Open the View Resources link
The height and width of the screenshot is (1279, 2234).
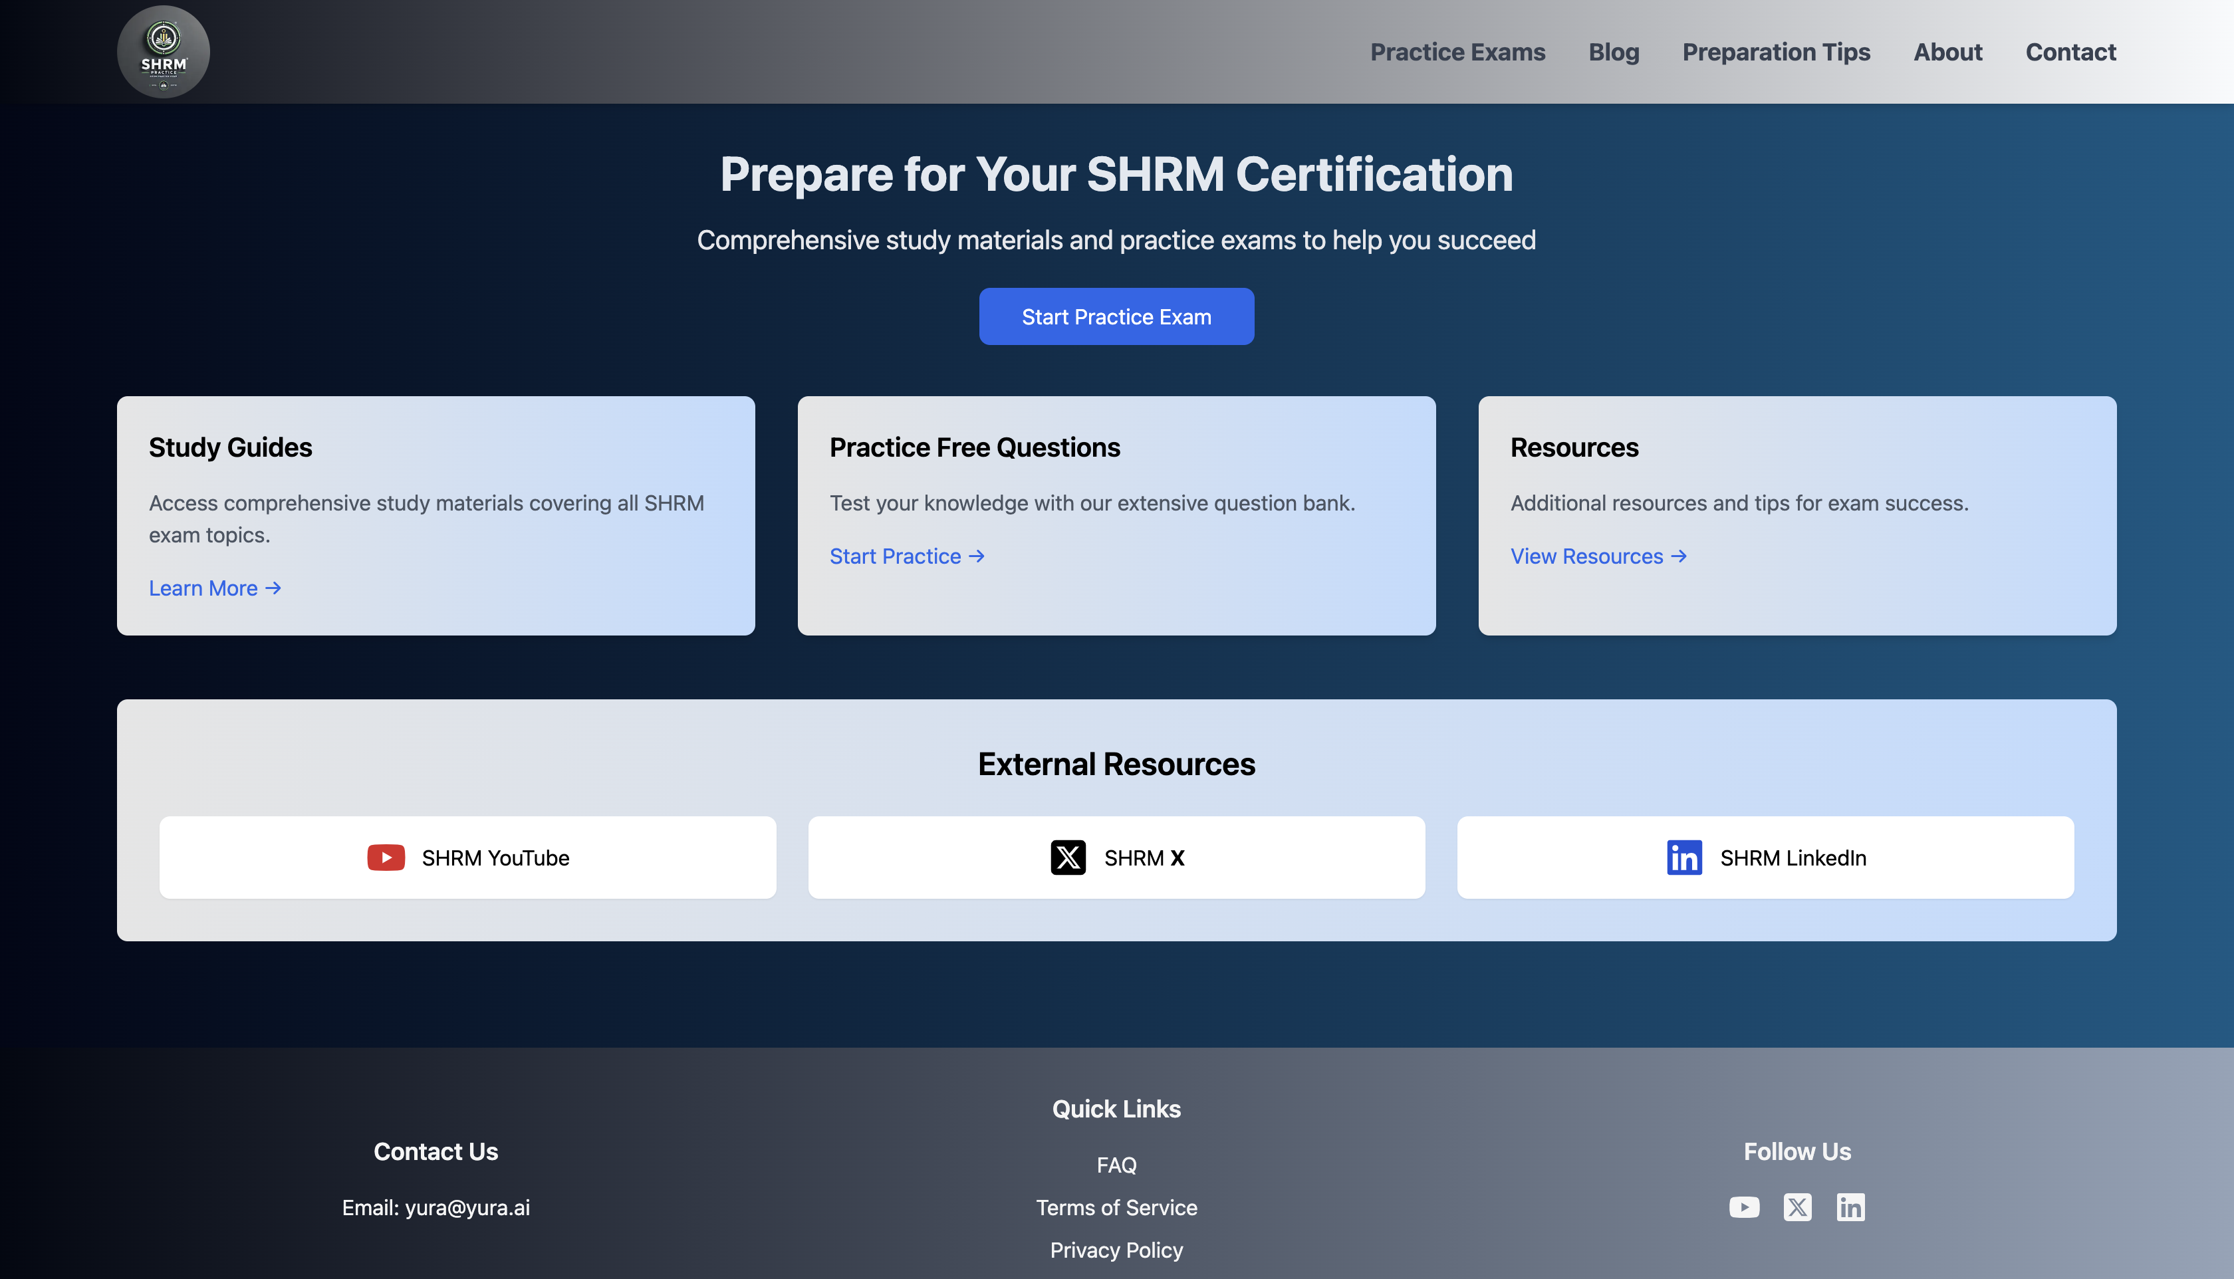[1598, 556]
